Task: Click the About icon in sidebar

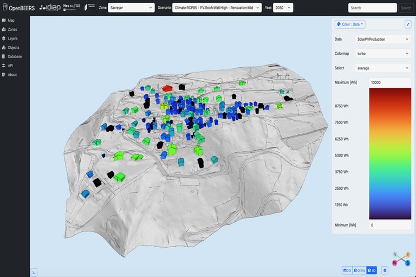Action: point(4,75)
